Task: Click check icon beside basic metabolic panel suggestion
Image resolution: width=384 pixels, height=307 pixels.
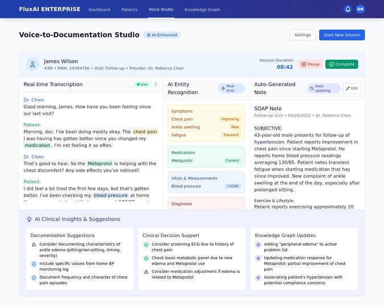Action: tap(146, 258)
